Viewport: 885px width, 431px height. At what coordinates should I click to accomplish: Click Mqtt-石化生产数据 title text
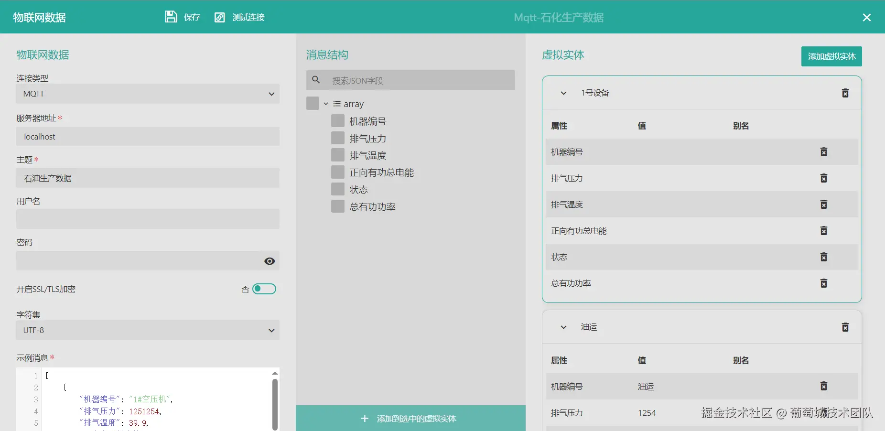(559, 18)
